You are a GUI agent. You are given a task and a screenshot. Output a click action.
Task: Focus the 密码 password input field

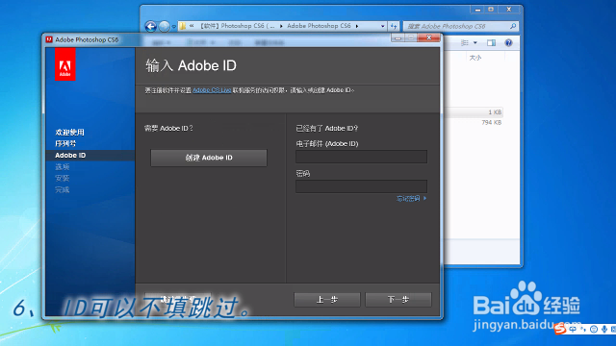[361, 186]
